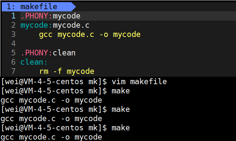Place cursor on gcc compile command

tap(90, 34)
